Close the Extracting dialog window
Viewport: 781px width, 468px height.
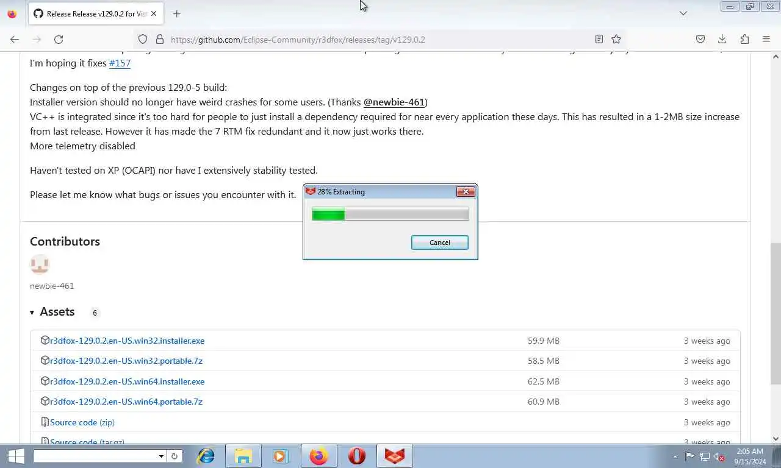click(x=466, y=192)
